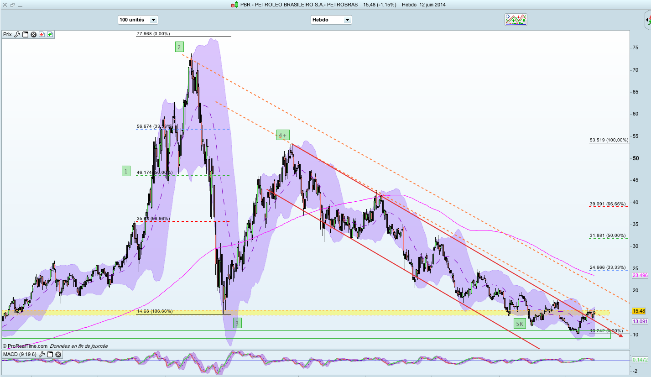Click the green wave label 3 marker
The height and width of the screenshot is (377, 651).
pos(237,323)
